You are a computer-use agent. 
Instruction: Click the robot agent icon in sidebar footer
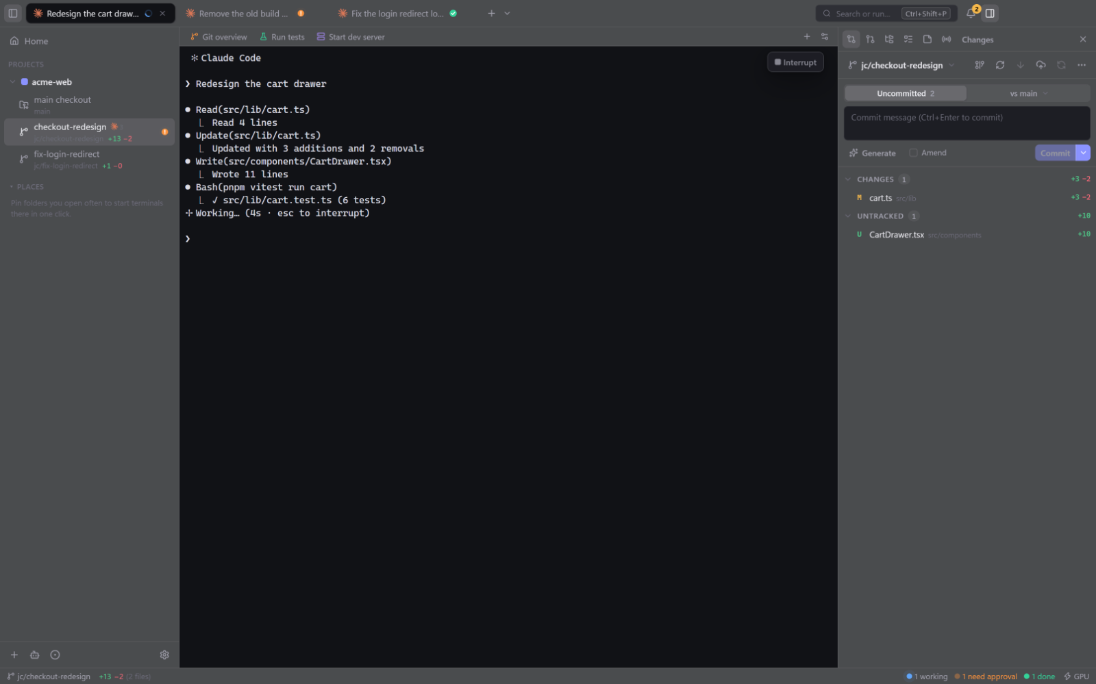(35, 655)
